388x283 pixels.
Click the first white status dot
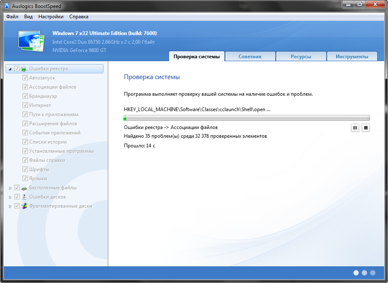[x=356, y=273]
